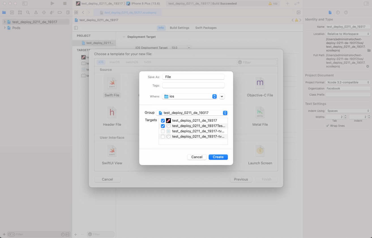Image resolution: width=372 pixels, height=238 pixels.
Task: Click the related items grid icon
Action: [x=76, y=12]
